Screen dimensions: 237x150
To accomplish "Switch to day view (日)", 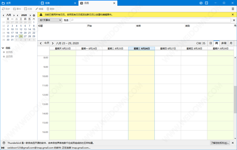I will pyautogui.click(x=211, y=43).
